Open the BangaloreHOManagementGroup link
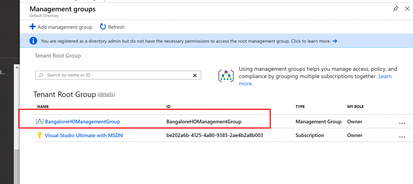Viewport: 413px width, 184px height. (x=82, y=121)
